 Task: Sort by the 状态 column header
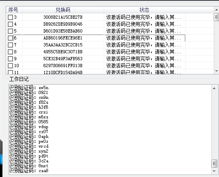click(x=145, y=10)
